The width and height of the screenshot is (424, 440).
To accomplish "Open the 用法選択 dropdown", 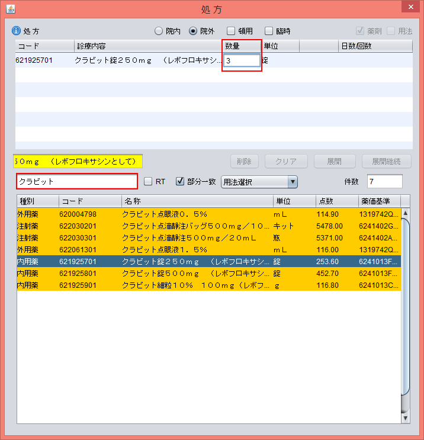I will click(259, 182).
